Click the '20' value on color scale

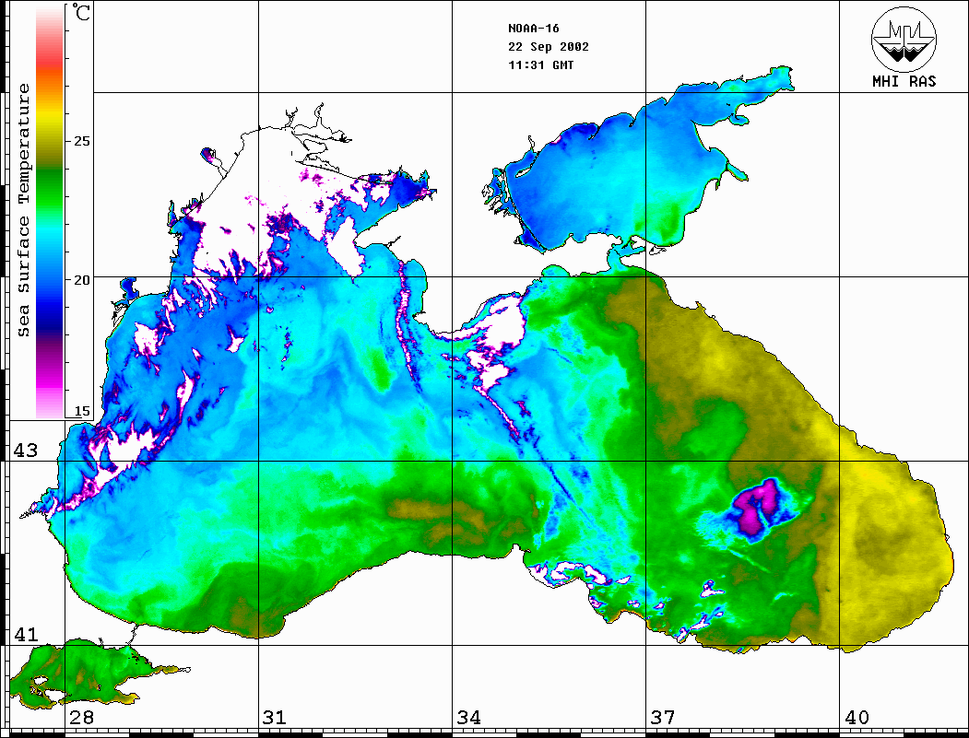point(81,280)
